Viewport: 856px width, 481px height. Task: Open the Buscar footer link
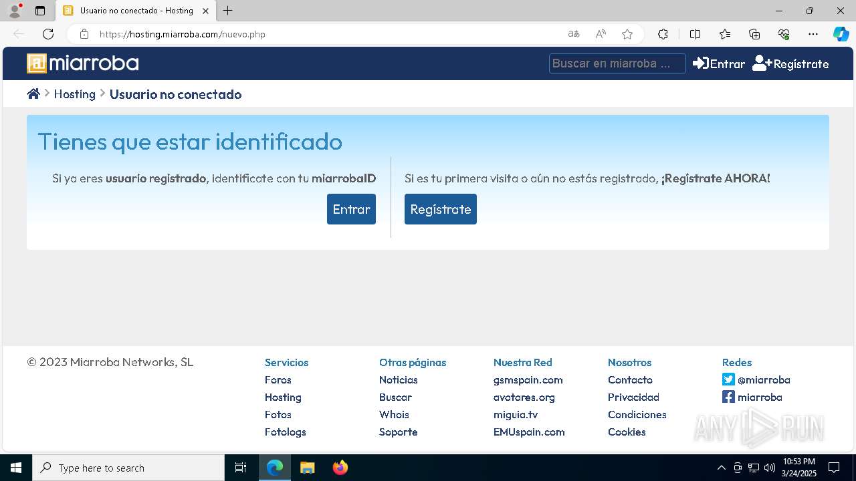(x=395, y=397)
